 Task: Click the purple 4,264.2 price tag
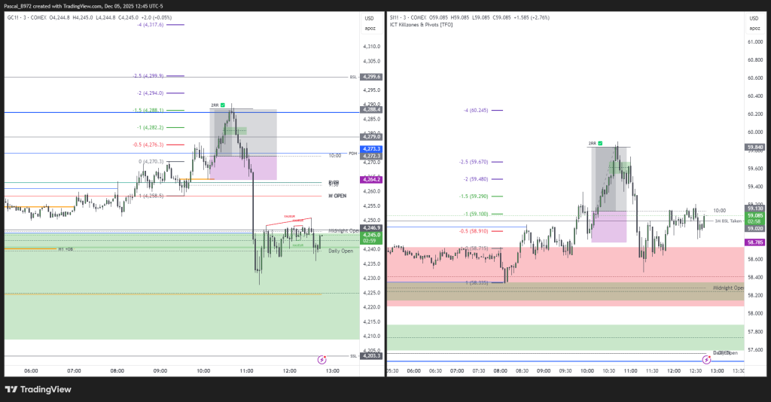[x=371, y=180]
